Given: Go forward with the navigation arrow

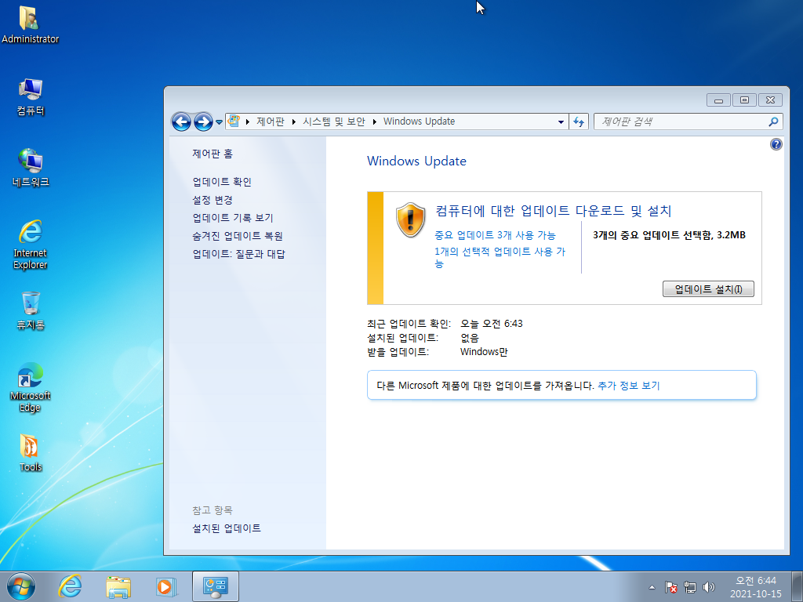Looking at the screenshot, I should pyautogui.click(x=203, y=121).
